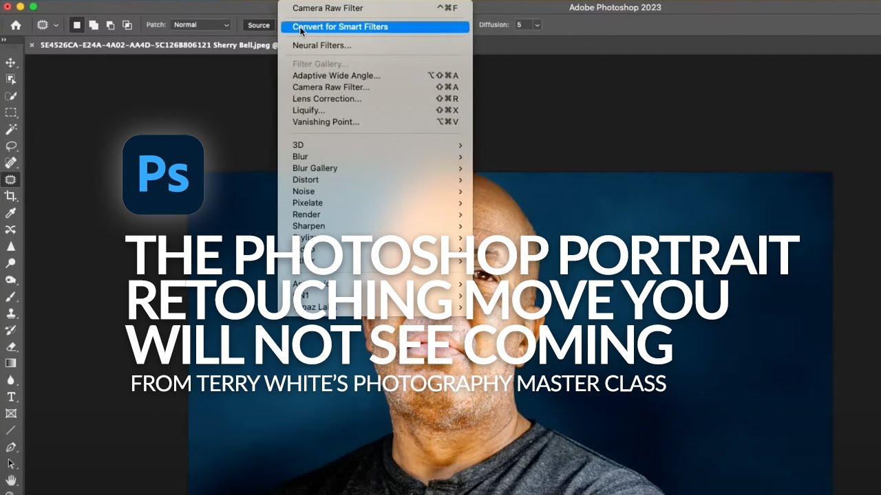
Task: Close the Sherry Bell.jpeg document tab
Action: coord(32,45)
